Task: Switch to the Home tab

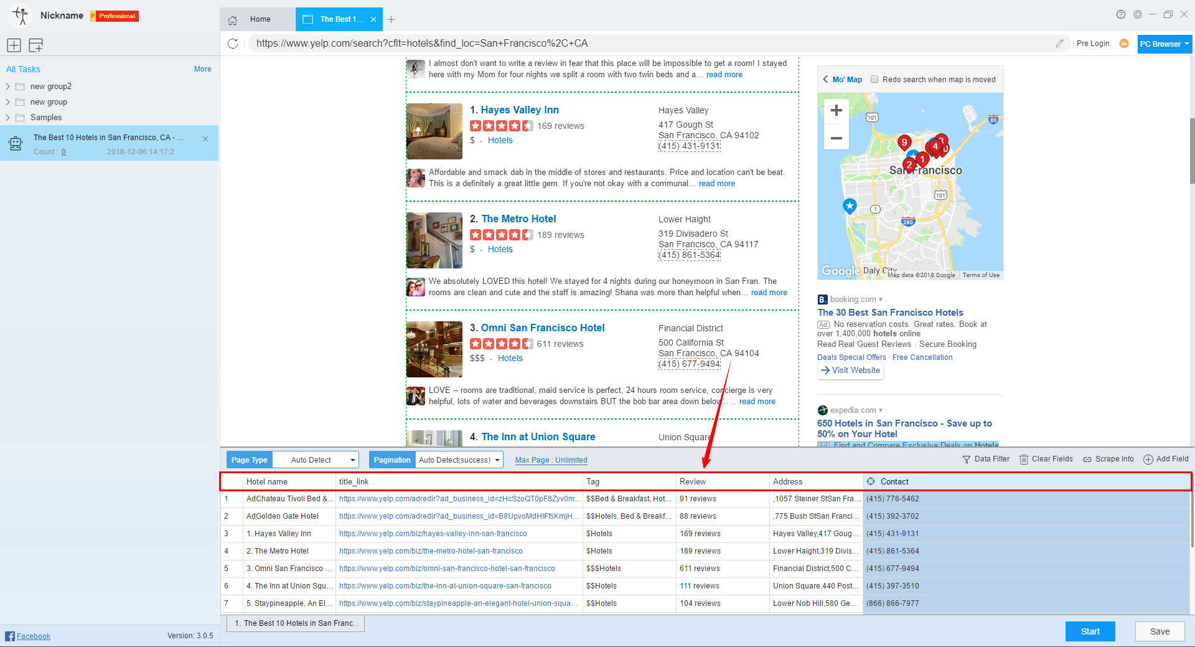Action: 258,19
